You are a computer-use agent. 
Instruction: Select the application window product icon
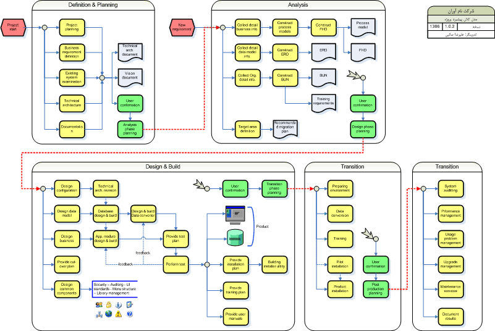click(235, 213)
